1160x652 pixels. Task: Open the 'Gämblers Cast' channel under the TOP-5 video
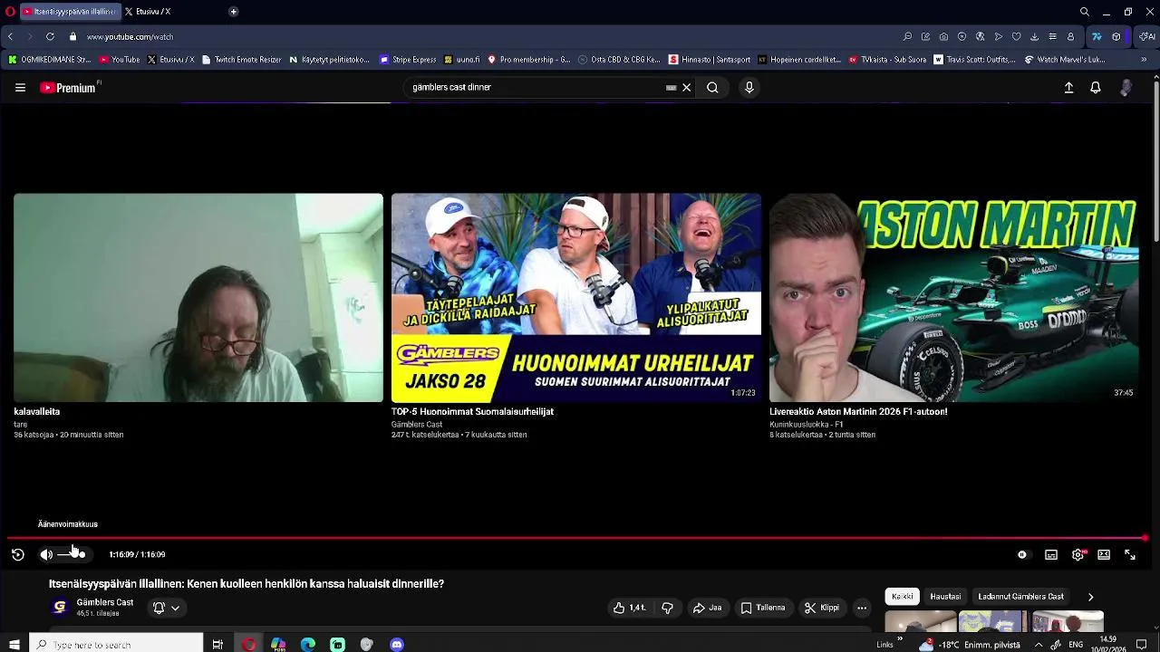(x=417, y=424)
